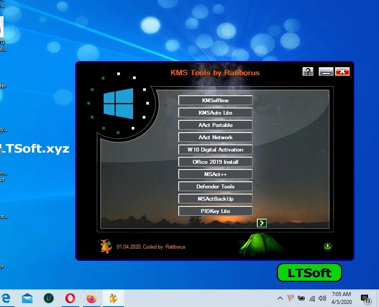Select the KMS Tools dragon taskbar icon

pos(113,298)
